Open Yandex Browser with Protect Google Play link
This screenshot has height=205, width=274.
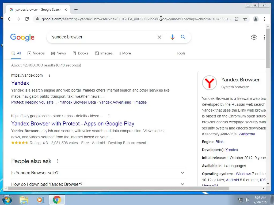click(x=73, y=124)
